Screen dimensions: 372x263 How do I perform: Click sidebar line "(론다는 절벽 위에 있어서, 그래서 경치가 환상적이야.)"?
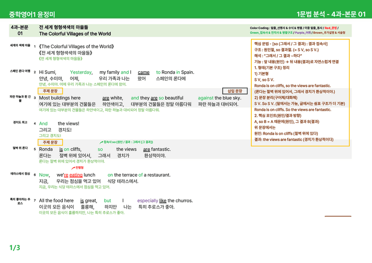(x=294, y=92)
